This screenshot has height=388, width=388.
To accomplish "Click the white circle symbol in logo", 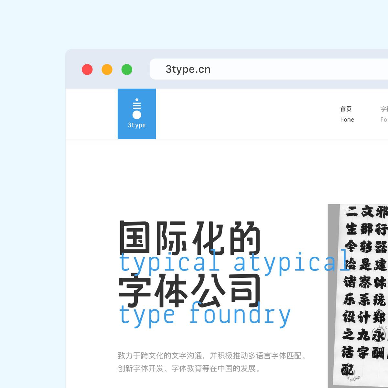I will click(x=137, y=115).
